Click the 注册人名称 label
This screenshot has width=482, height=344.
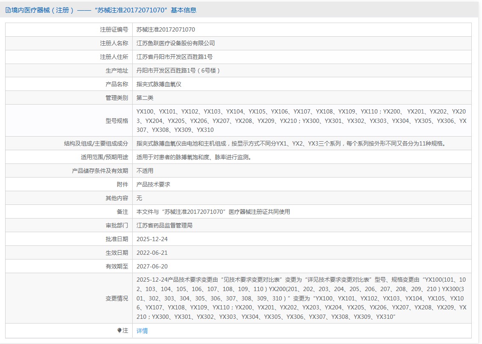click(x=114, y=44)
